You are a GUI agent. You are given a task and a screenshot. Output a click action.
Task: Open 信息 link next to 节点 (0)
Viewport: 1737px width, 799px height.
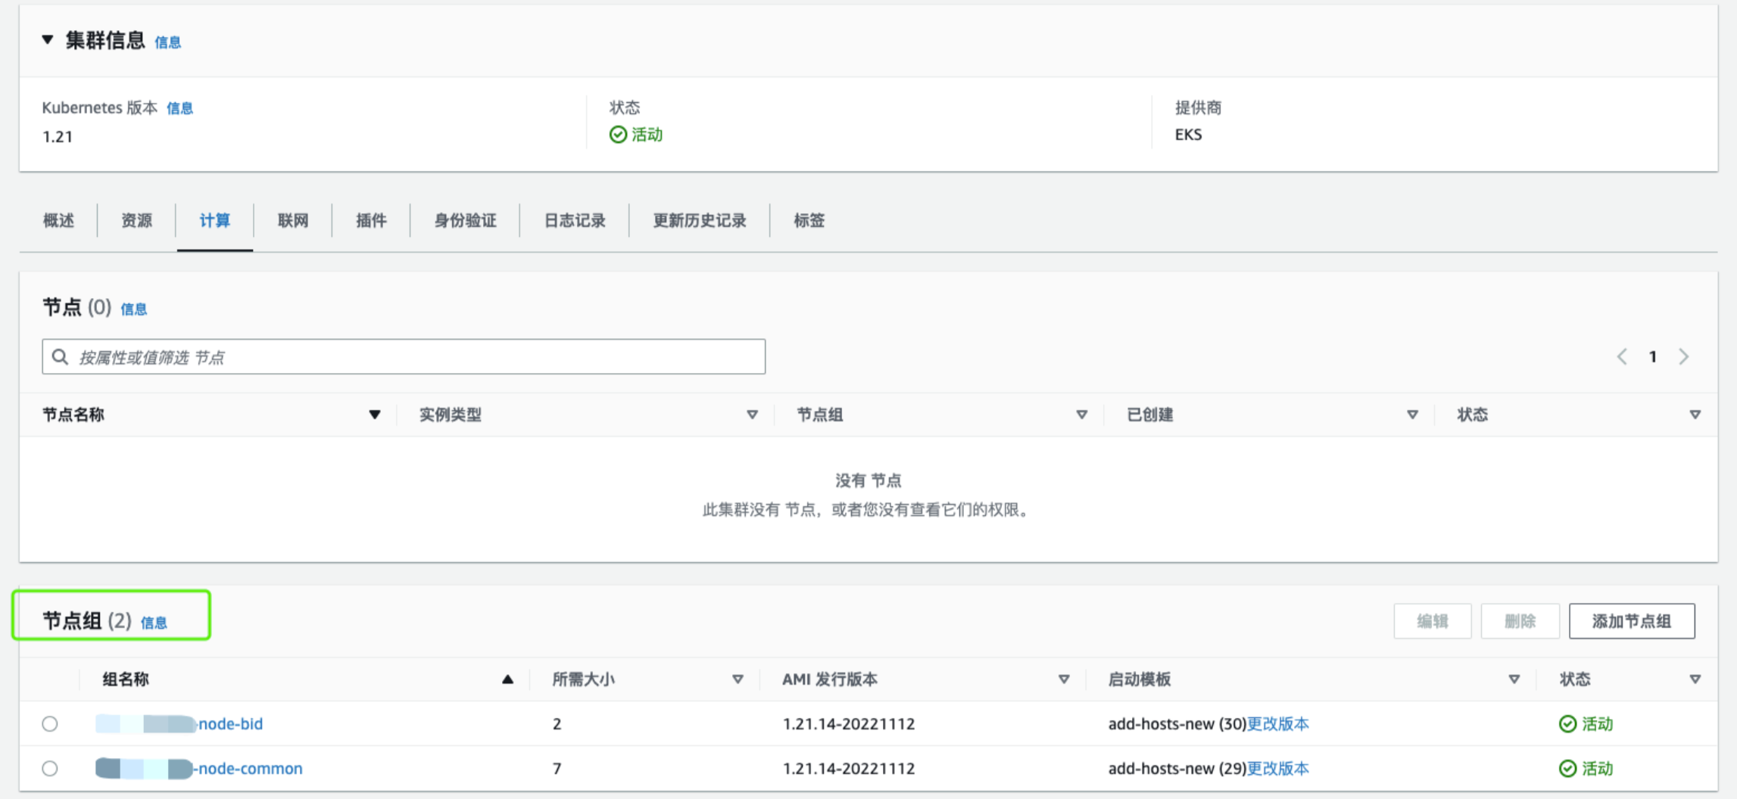click(134, 309)
